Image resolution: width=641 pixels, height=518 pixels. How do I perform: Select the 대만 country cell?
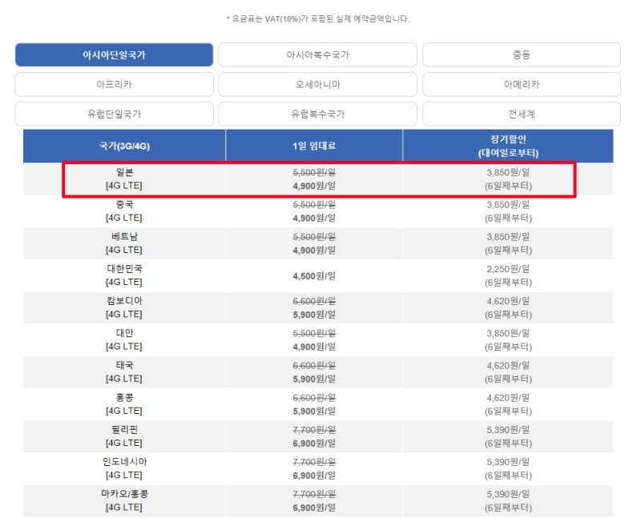tap(124, 340)
